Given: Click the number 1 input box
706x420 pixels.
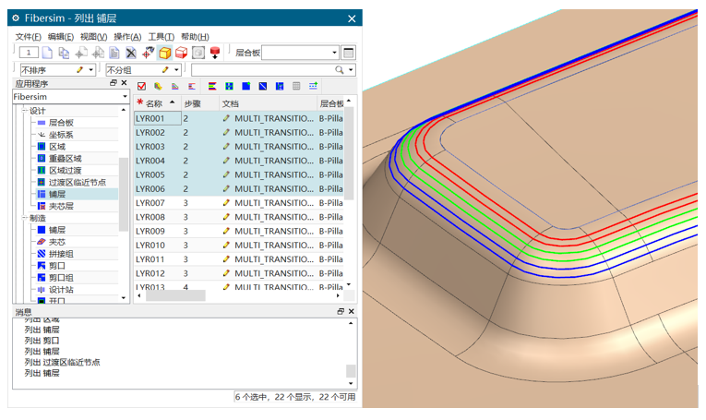Looking at the screenshot, I should click(x=29, y=53).
